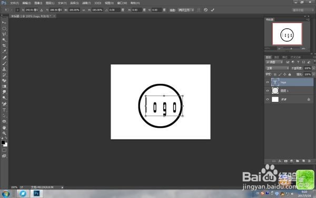Select the Elliptical Marquee tool
316x198 pixels.
pyautogui.click(x=4, y=29)
